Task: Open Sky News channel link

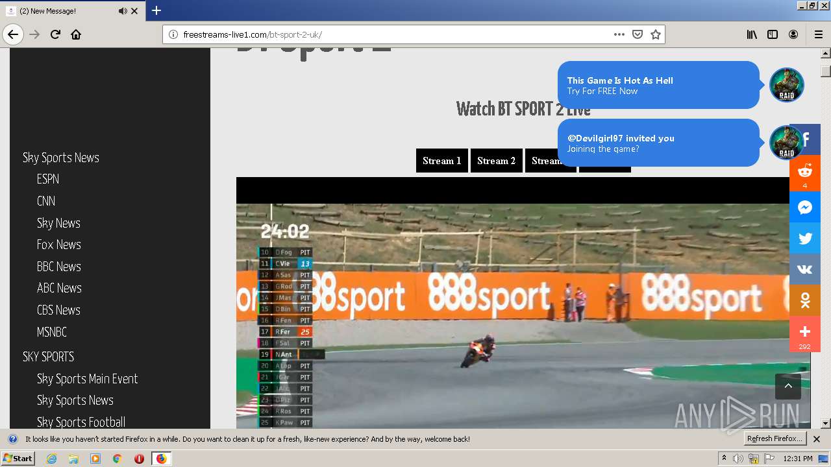Action: coord(58,223)
